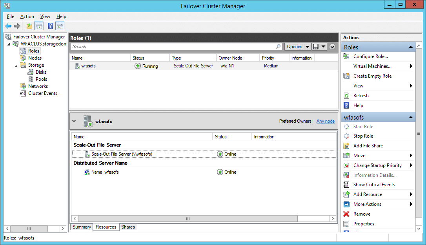426x245 pixels.
Task: Click the Configure Role icon in Actions
Action: point(346,56)
